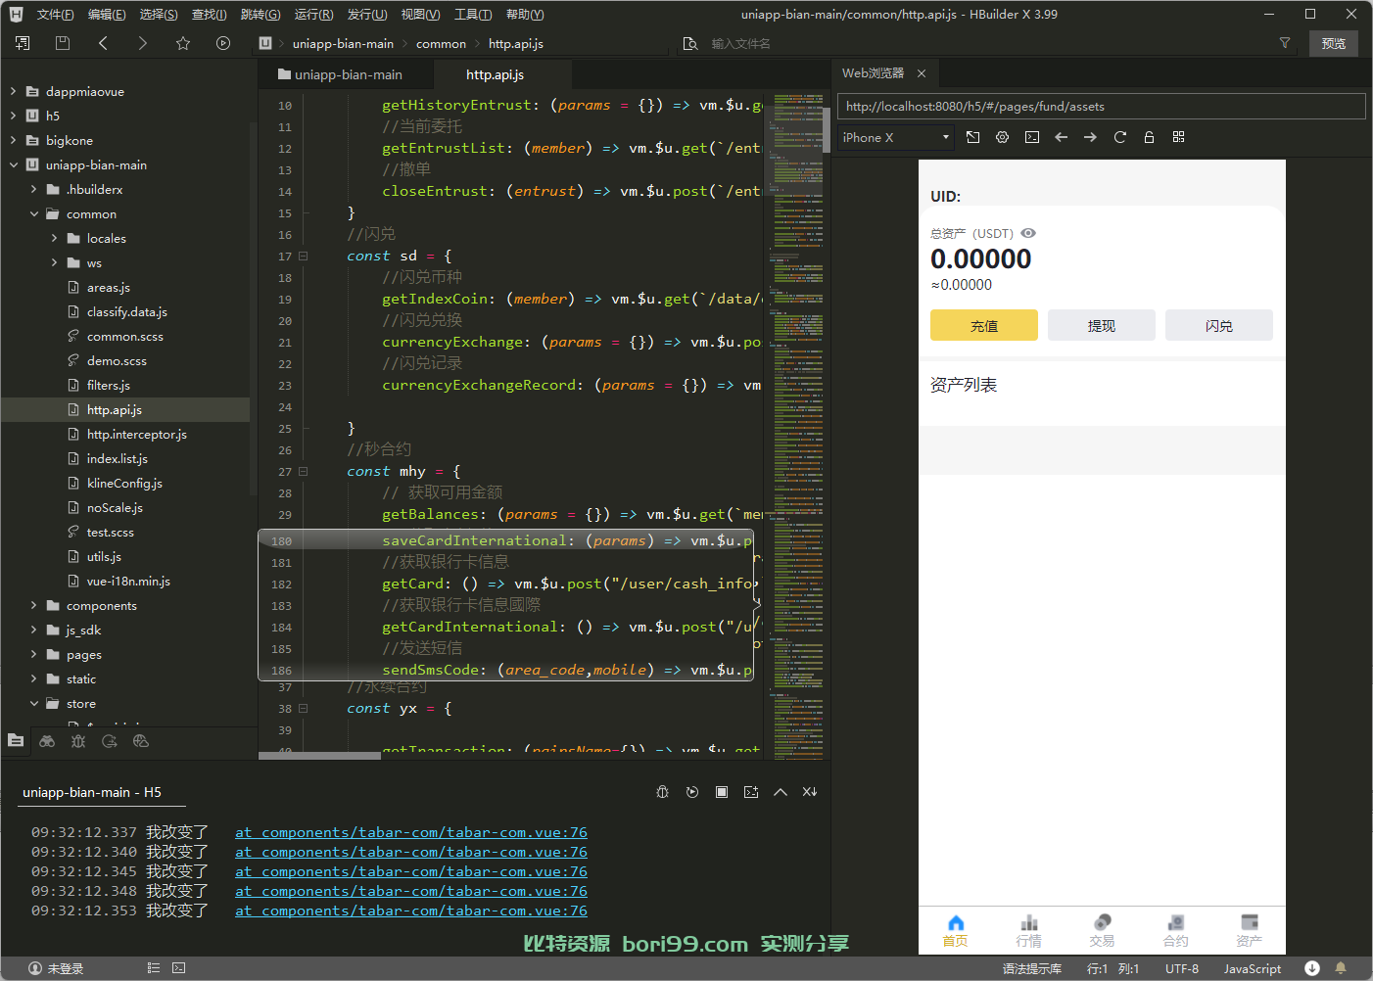The width and height of the screenshot is (1373, 981).
Task: Fold code at line 17 const sd
Action: coord(304,256)
